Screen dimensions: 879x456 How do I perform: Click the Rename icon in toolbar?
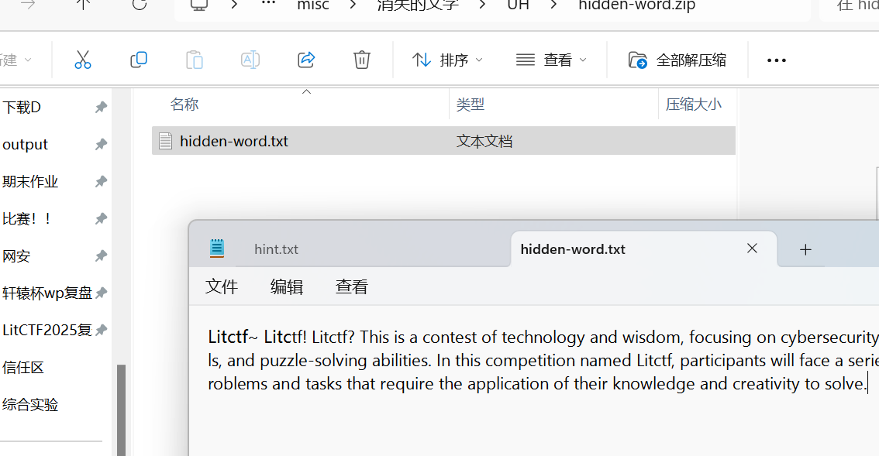click(250, 60)
